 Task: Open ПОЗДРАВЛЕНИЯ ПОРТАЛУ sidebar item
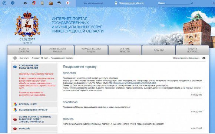tap(33, 110)
